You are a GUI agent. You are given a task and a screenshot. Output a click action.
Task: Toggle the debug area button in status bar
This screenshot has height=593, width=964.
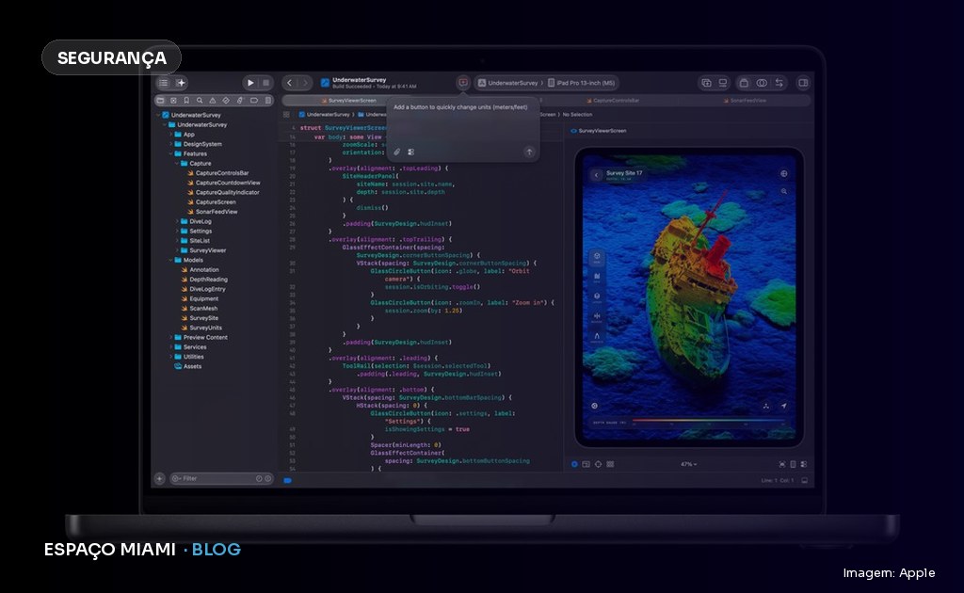pos(804,480)
